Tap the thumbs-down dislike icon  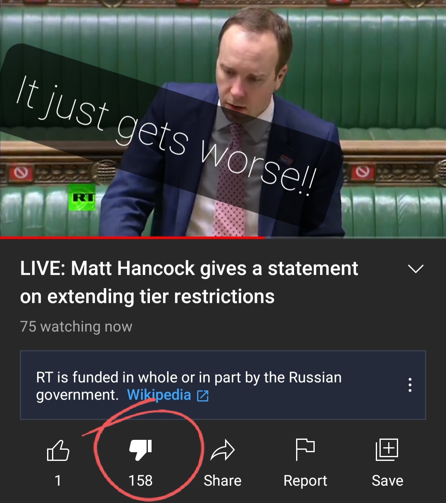(x=141, y=450)
